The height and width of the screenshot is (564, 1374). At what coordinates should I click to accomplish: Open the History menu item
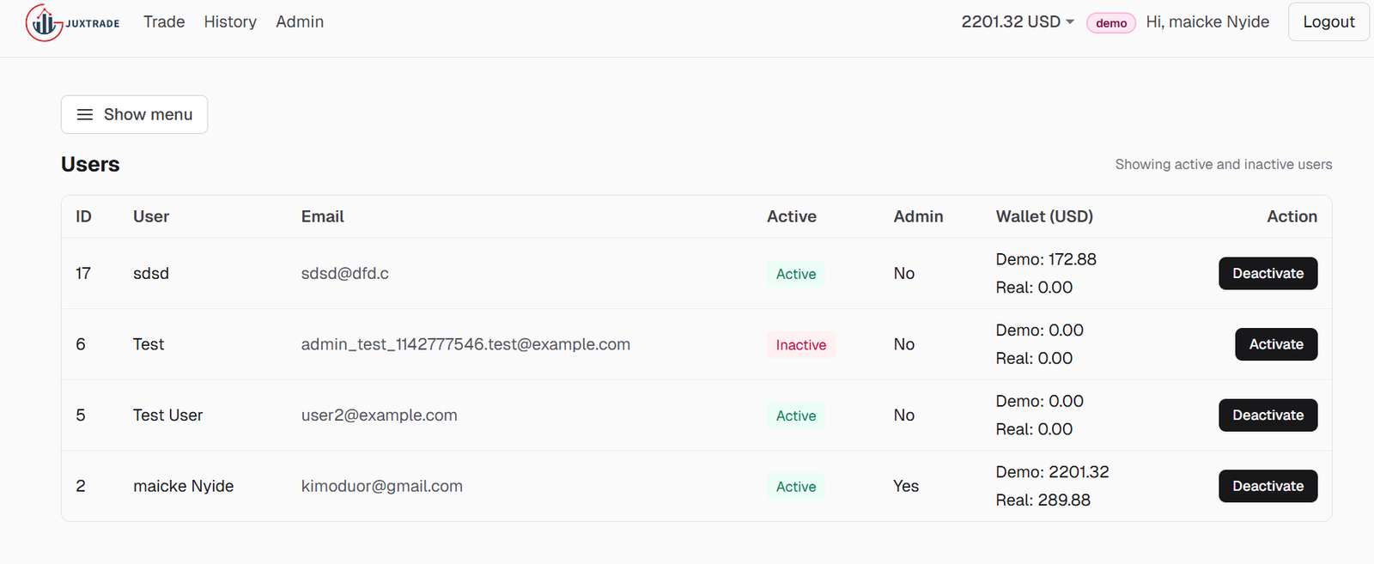(230, 22)
